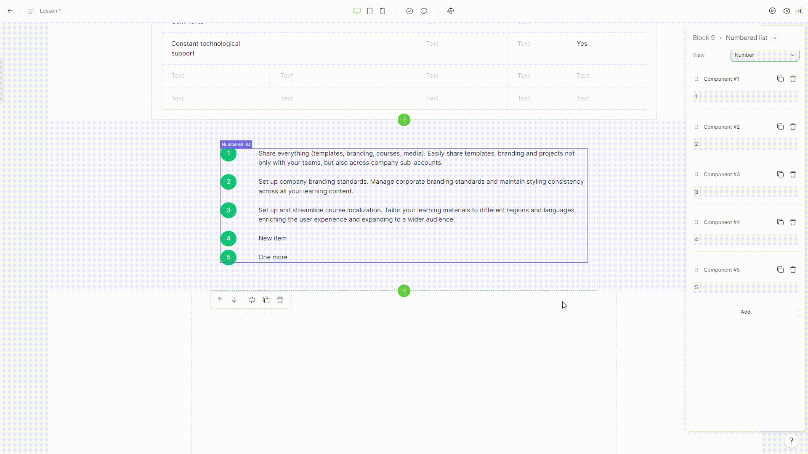Open the View Number dropdown
This screenshot has height=454, width=808.
pyautogui.click(x=765, y=55)
